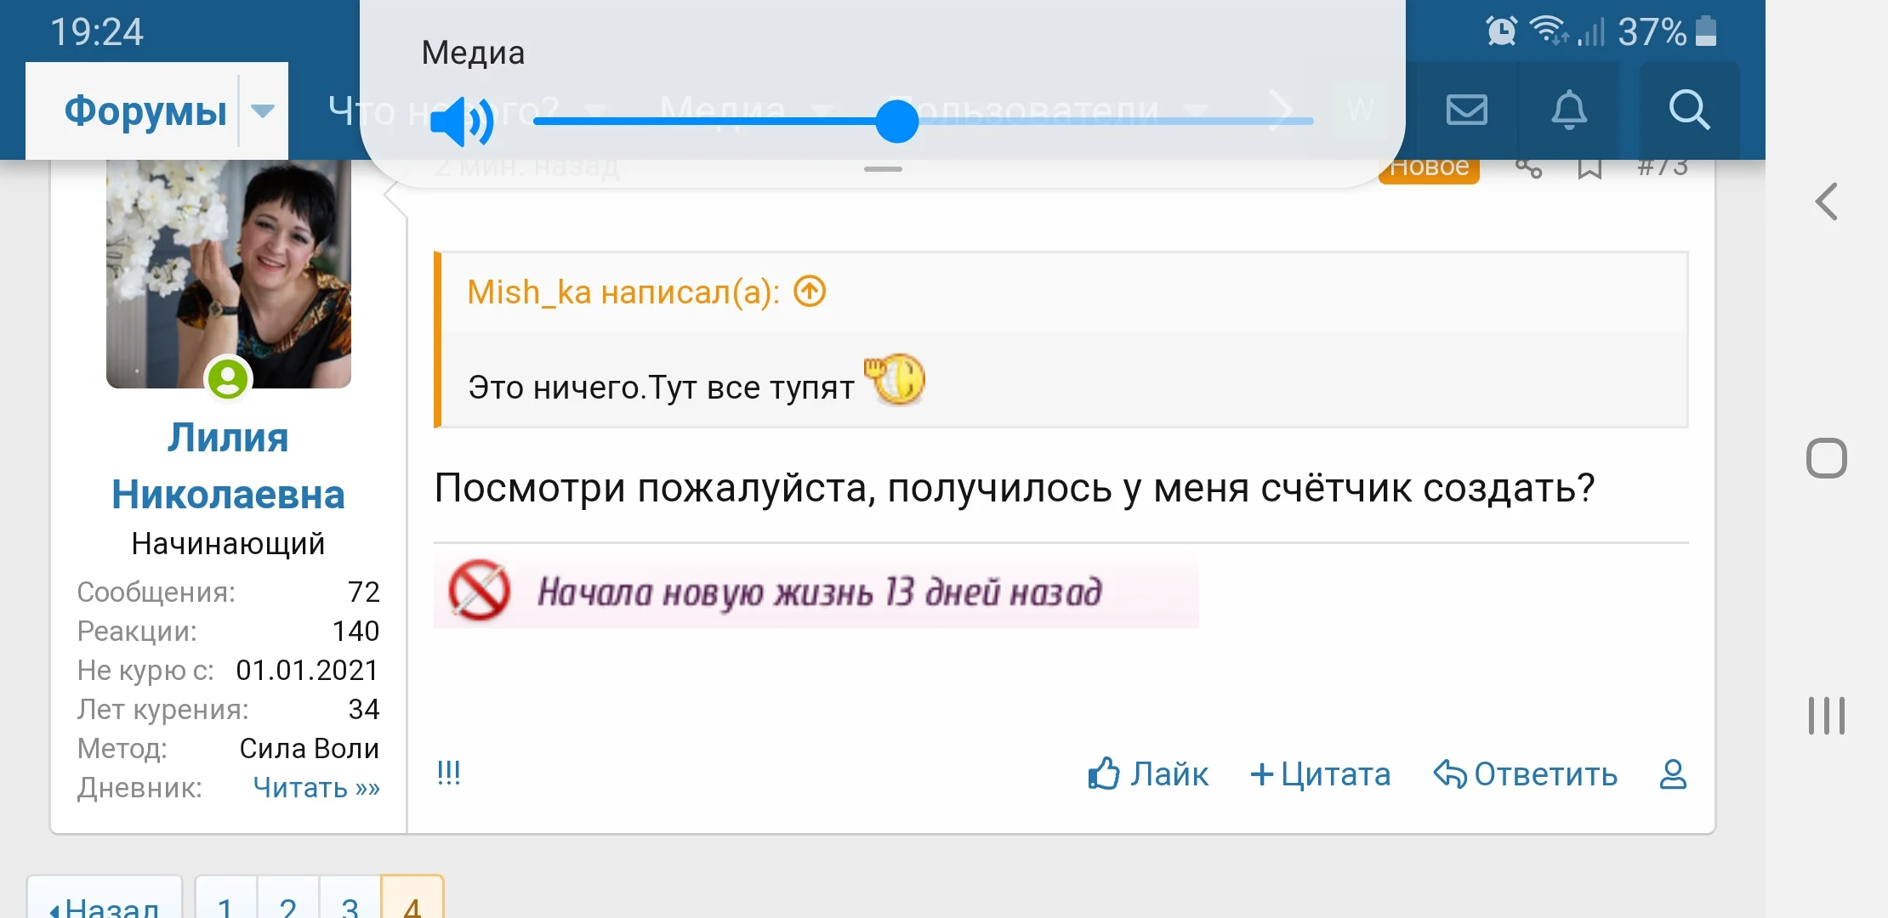This screenshot has width=1888, height=918.
Task: Add the post with +Цитата
Action: [x=1320, y=774]
